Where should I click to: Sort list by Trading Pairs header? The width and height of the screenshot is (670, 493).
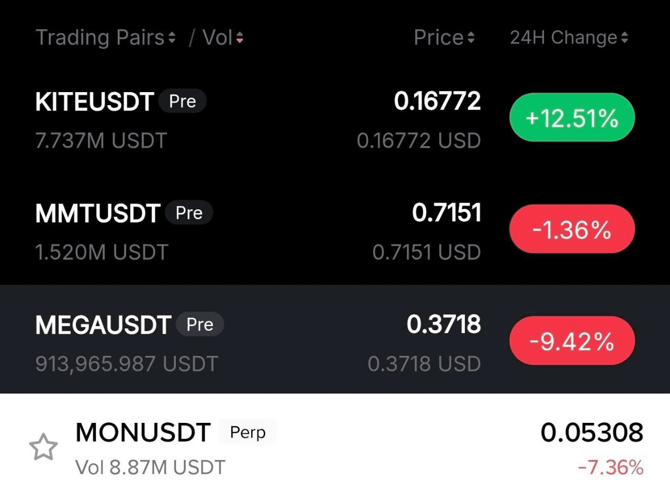(100, 38)
